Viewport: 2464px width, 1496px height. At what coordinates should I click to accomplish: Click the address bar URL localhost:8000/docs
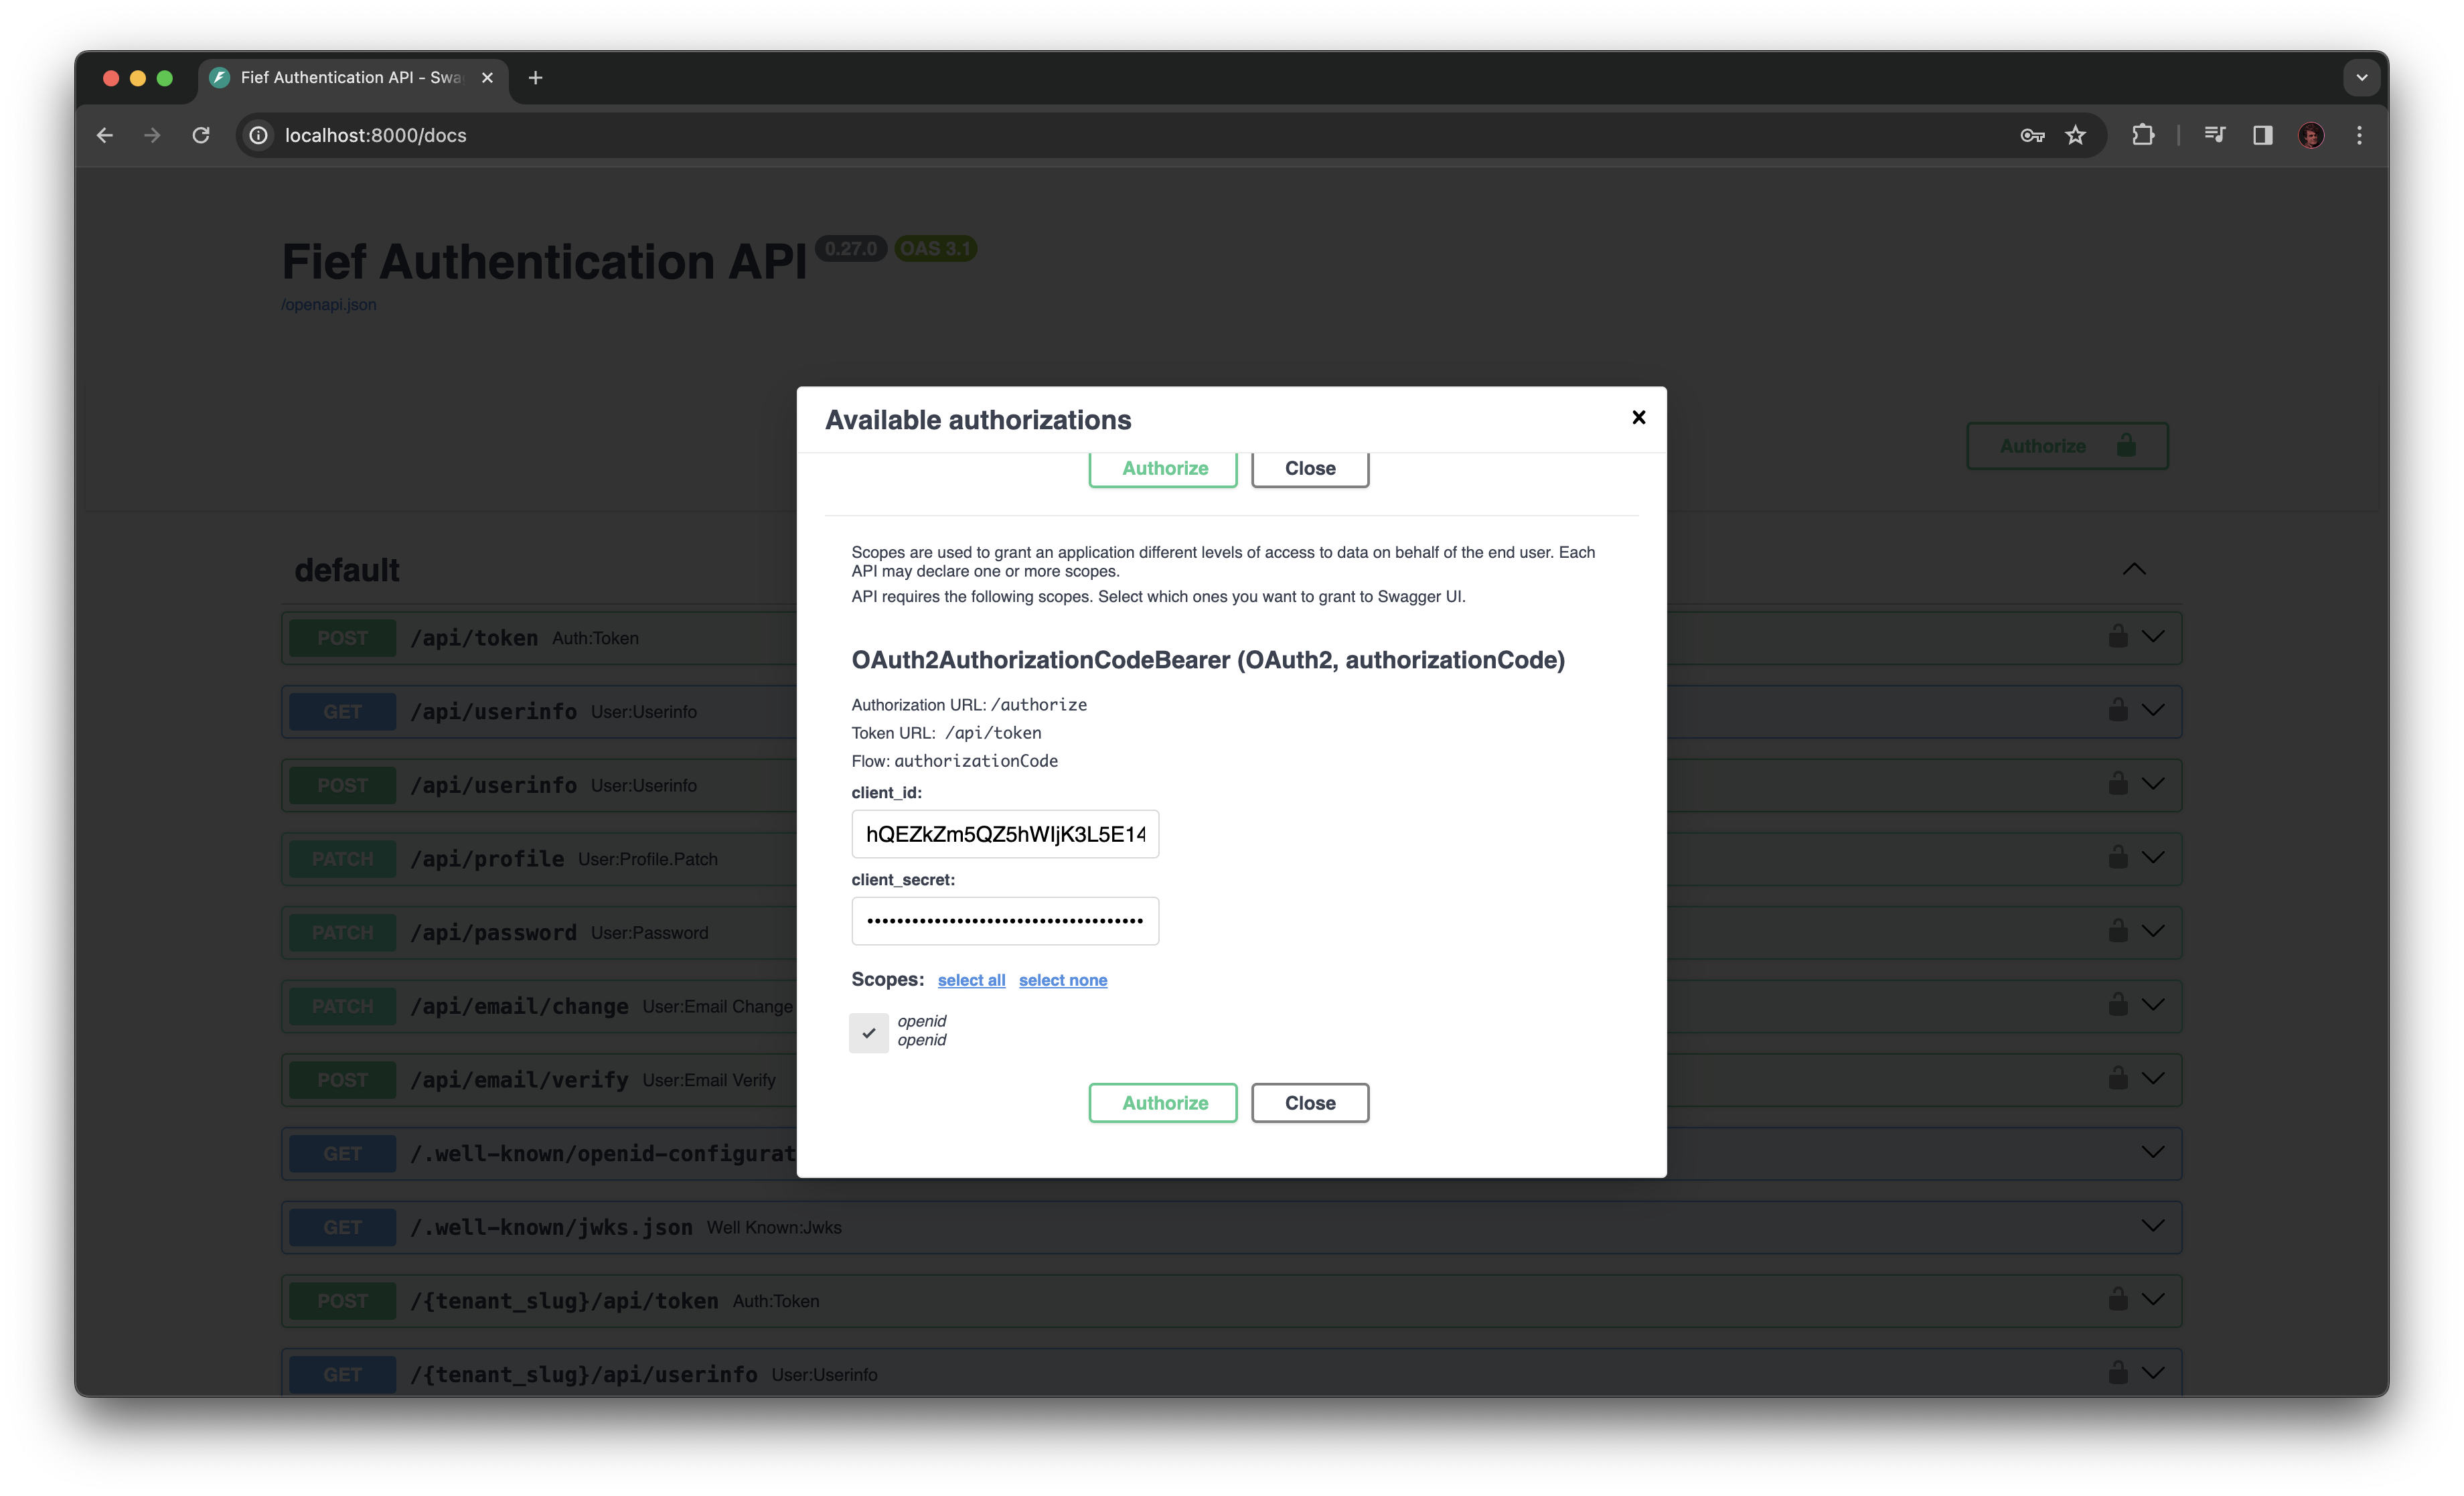[376, 135]
